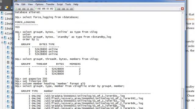Screen dimensions: 195x109
Task: Click the 'column member heading' command line
Action: tap(50, 84)
